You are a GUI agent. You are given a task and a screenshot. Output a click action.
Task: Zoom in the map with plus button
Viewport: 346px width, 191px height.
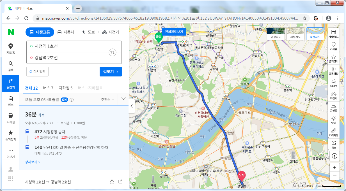coord(334,167)
